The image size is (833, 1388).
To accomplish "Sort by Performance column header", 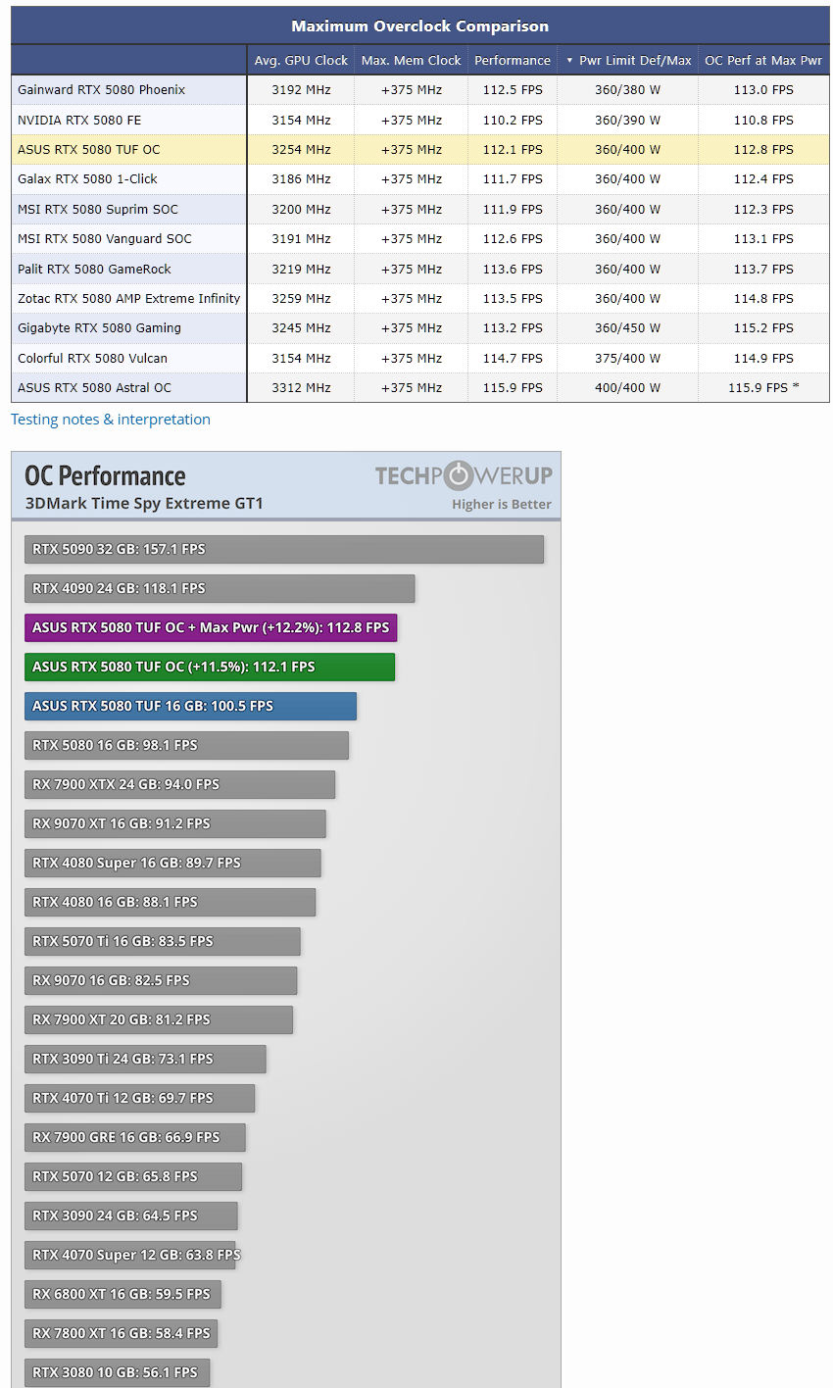I will coord(513,60).
